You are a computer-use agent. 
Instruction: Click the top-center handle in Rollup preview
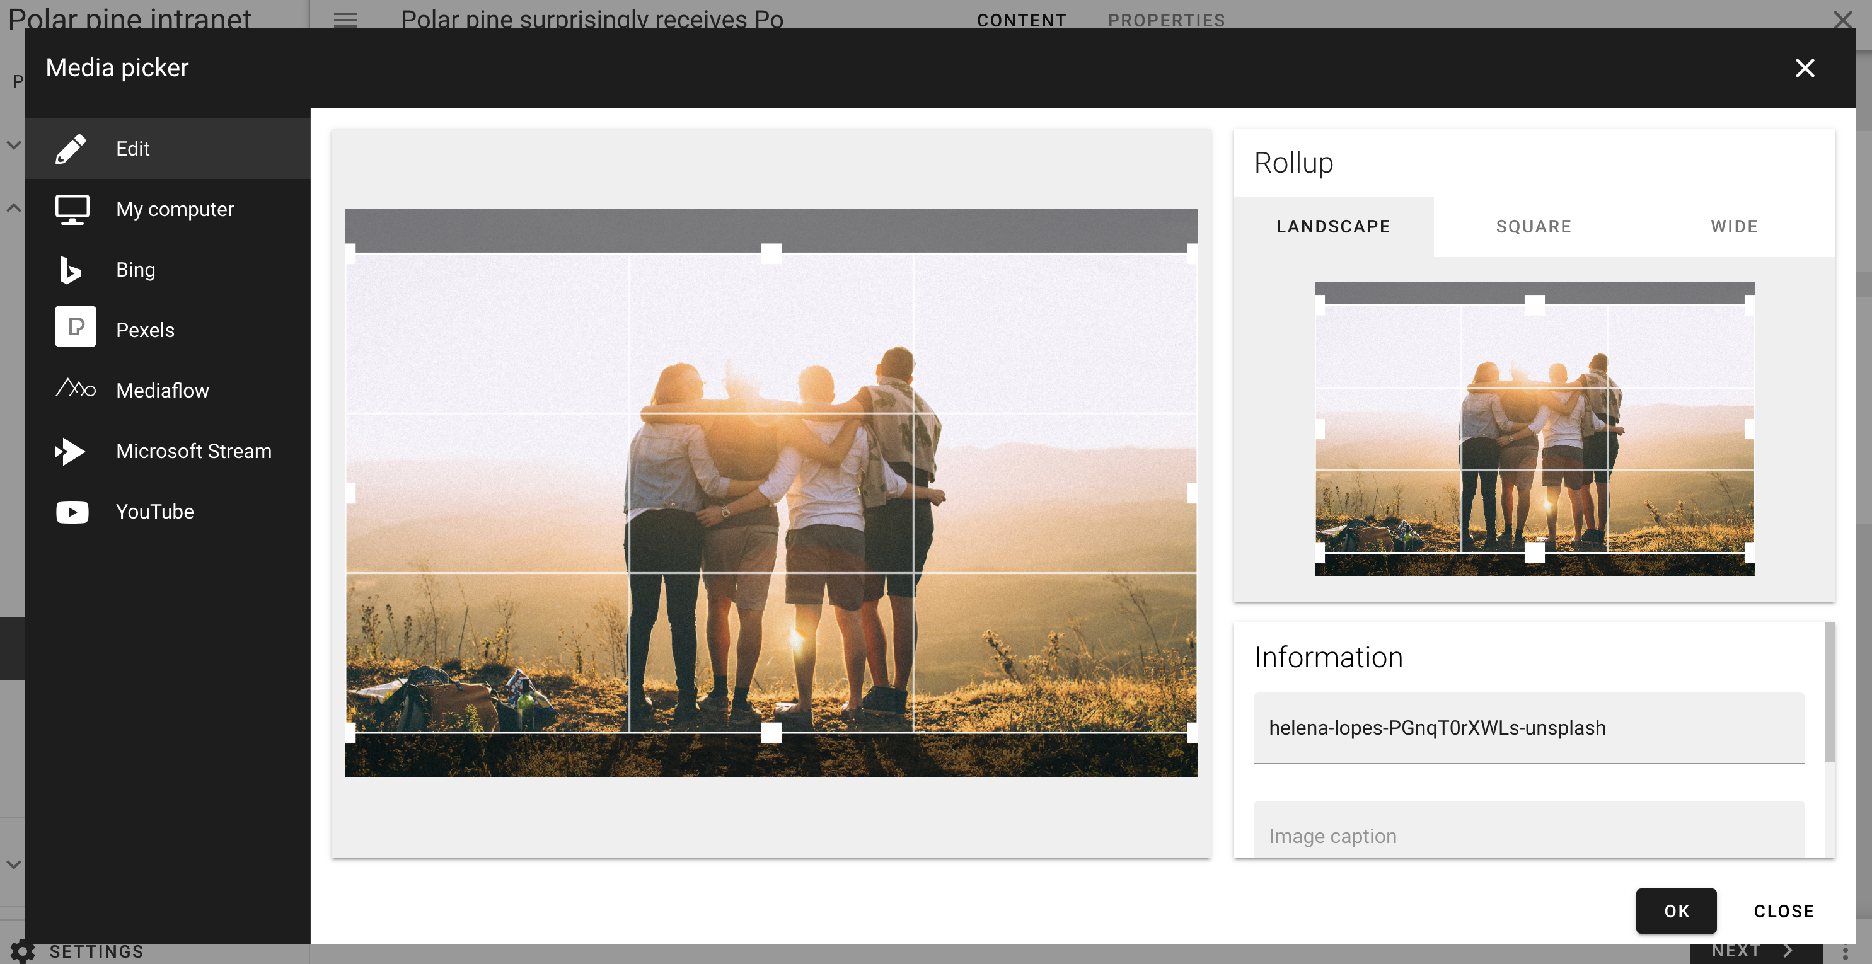pyautogui.click(x=1534, y=305)
